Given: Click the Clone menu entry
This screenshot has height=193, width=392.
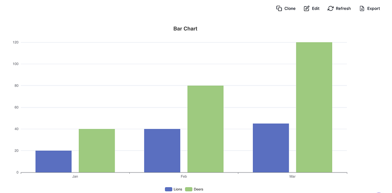Looking at the screenshot, I should (x=286, y=8).
